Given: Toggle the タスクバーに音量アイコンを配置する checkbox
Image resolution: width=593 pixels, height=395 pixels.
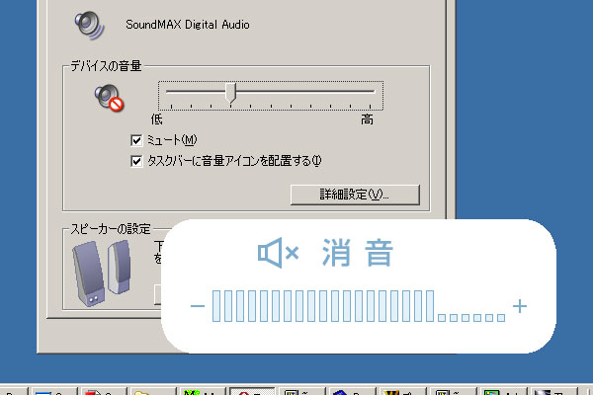Looking at the screenshot, I should (x=137, y=160).
